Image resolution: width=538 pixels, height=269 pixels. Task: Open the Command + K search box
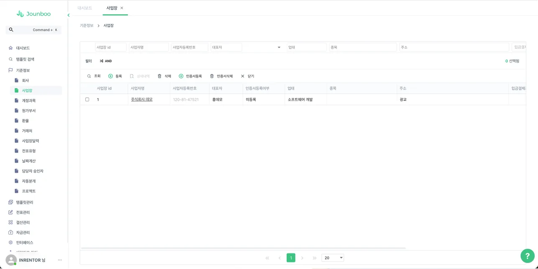[33, 30]
